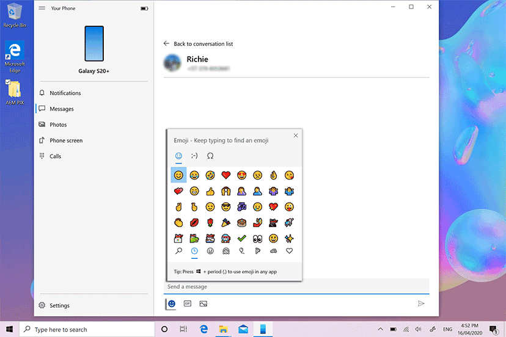
Task: Switch to celebrations balloon emoji category
Action: click(242, 251)
